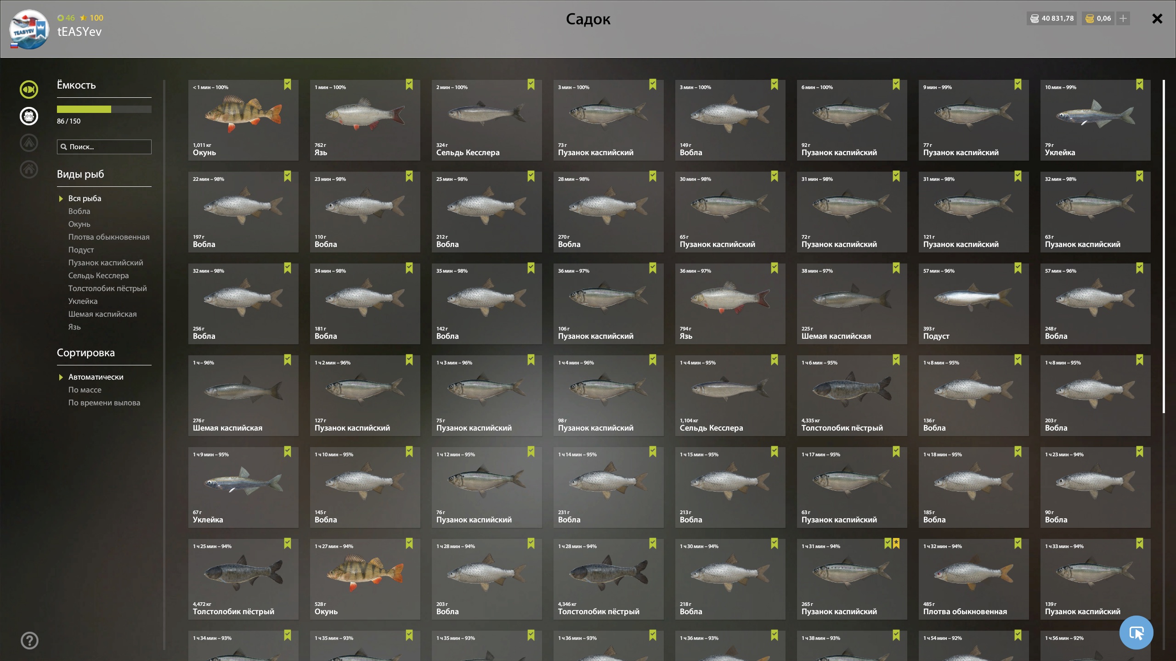Filter by Толстолобик пёстрый species
Viewport: 1176px width, 661px height.
click(x=107, y=288)
